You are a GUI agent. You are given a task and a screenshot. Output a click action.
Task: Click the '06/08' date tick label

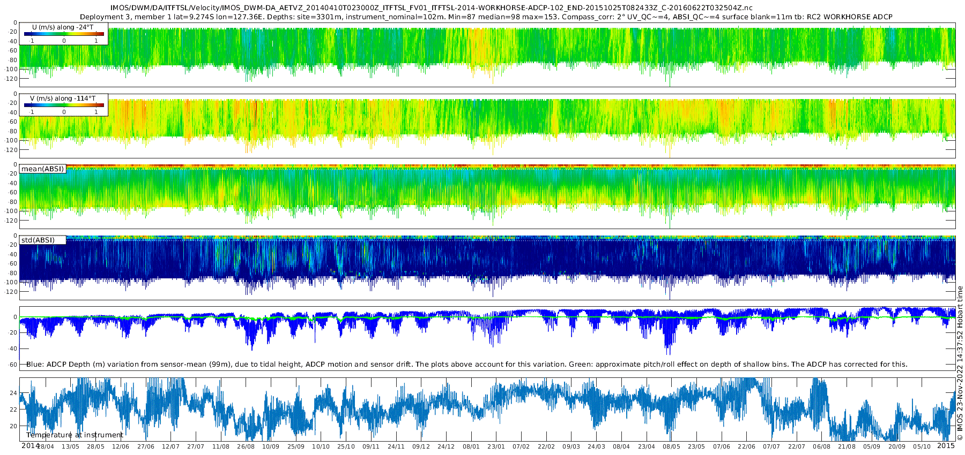click(x=822, y=446)
